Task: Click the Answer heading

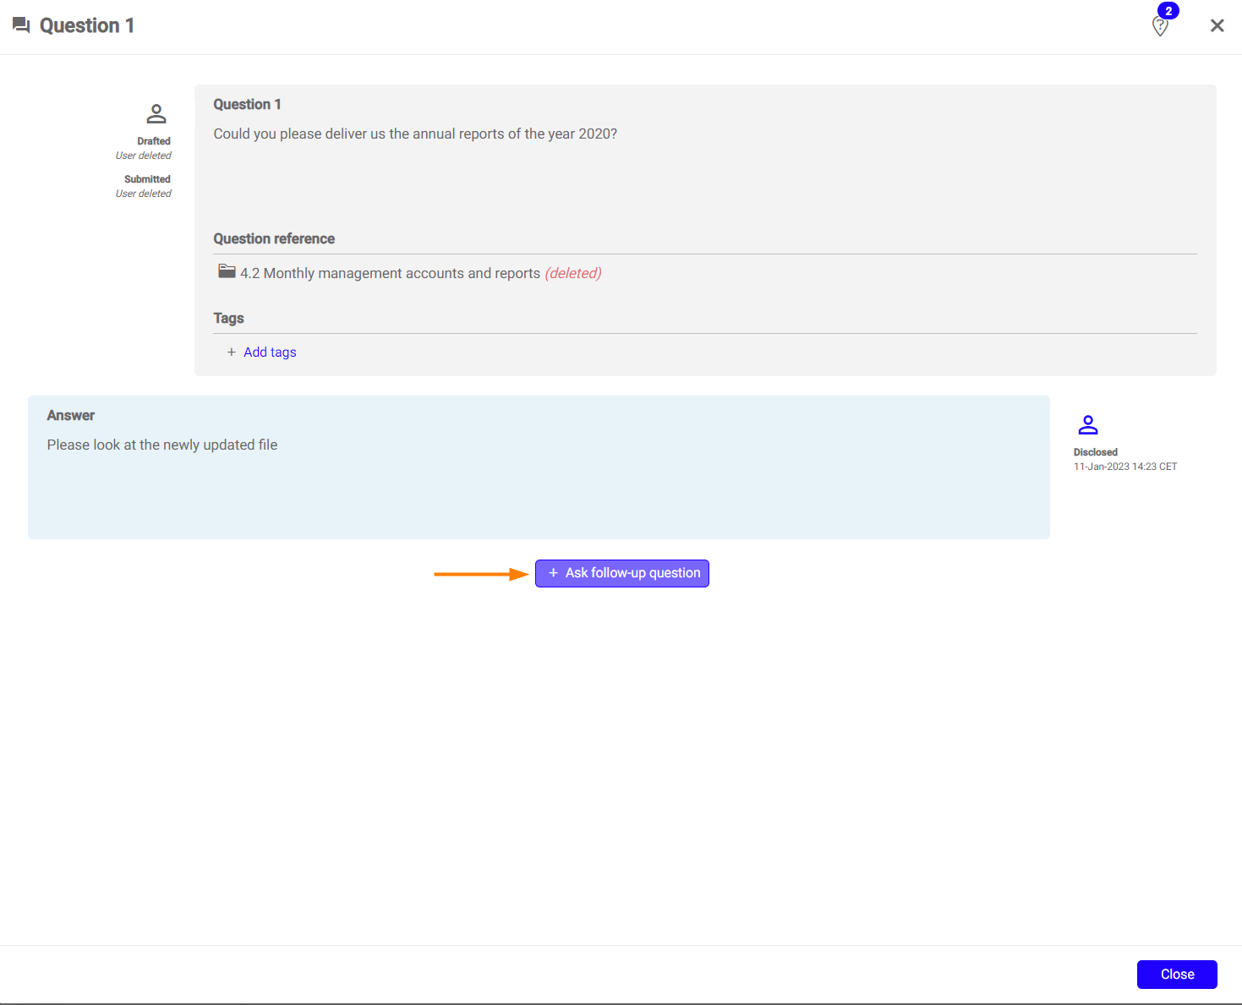Action: pos(71,415)
